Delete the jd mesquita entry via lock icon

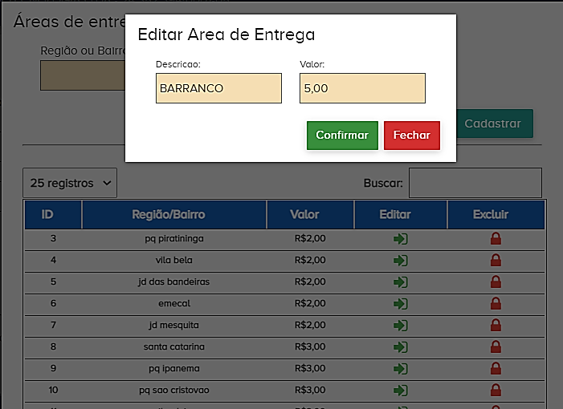click(496, 326)
